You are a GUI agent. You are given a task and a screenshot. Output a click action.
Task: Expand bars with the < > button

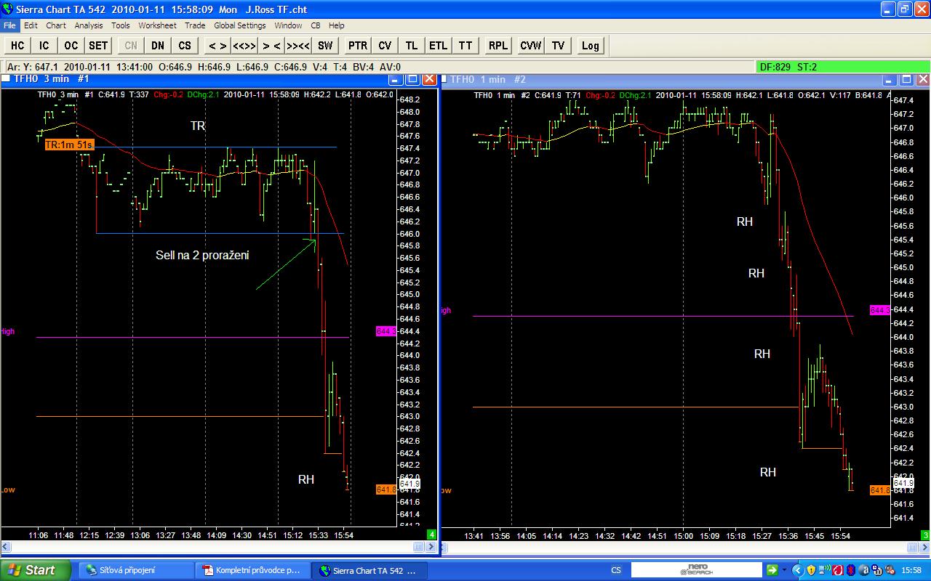(x=217, y=46)
